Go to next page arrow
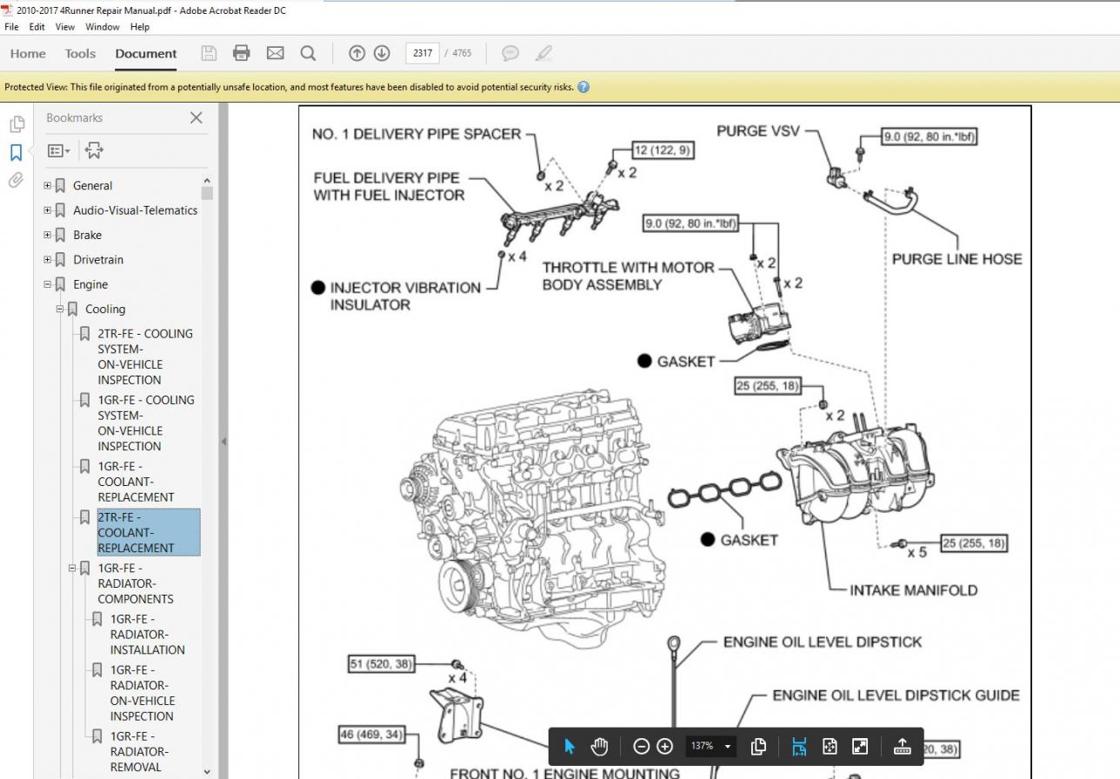Viewport: 1120px width, 779px height. pyautogui.click(x=382, y=53)
